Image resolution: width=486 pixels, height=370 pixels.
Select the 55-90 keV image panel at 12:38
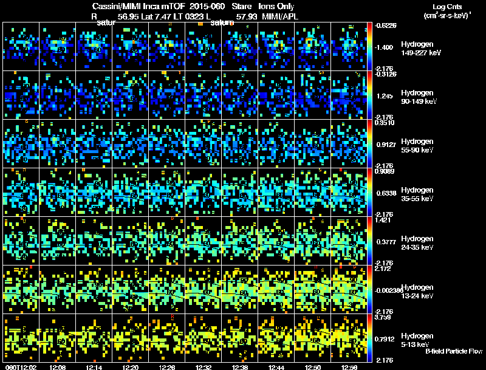[239, 144]
